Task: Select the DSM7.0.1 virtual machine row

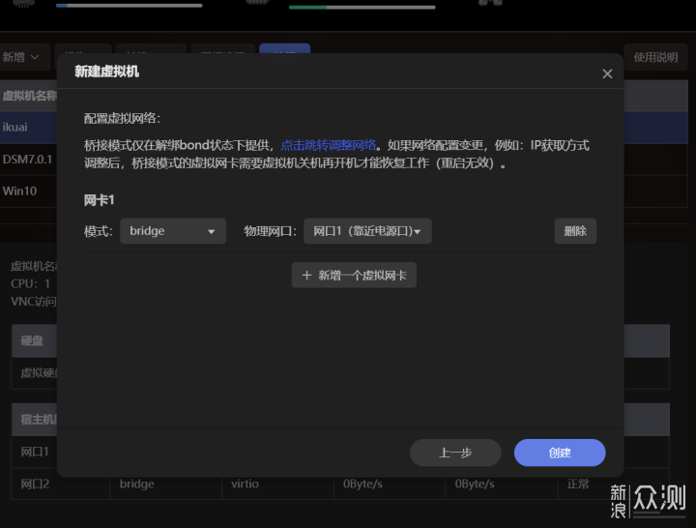Action: pyautogui.click(x=27, y=159)
